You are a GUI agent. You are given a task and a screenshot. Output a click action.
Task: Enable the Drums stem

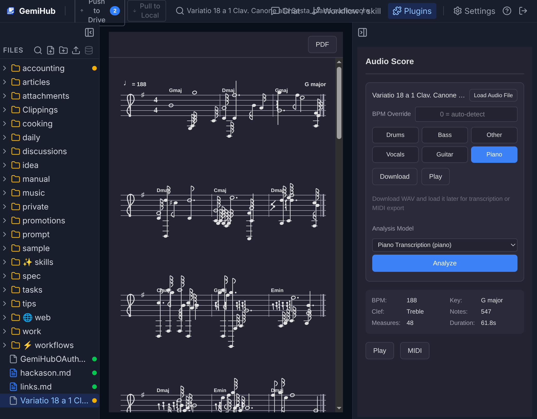tap(395, 135)
